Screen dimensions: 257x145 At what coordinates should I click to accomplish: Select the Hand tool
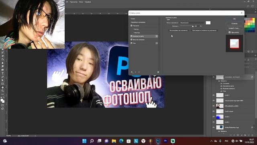pos(2,87)
